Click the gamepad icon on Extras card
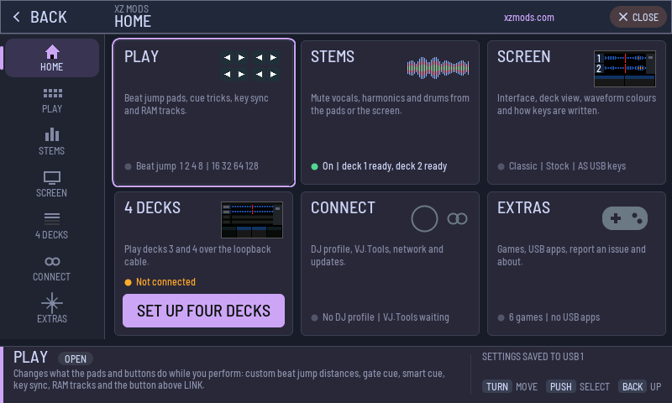Screen dimensions: 672x403 624,218
